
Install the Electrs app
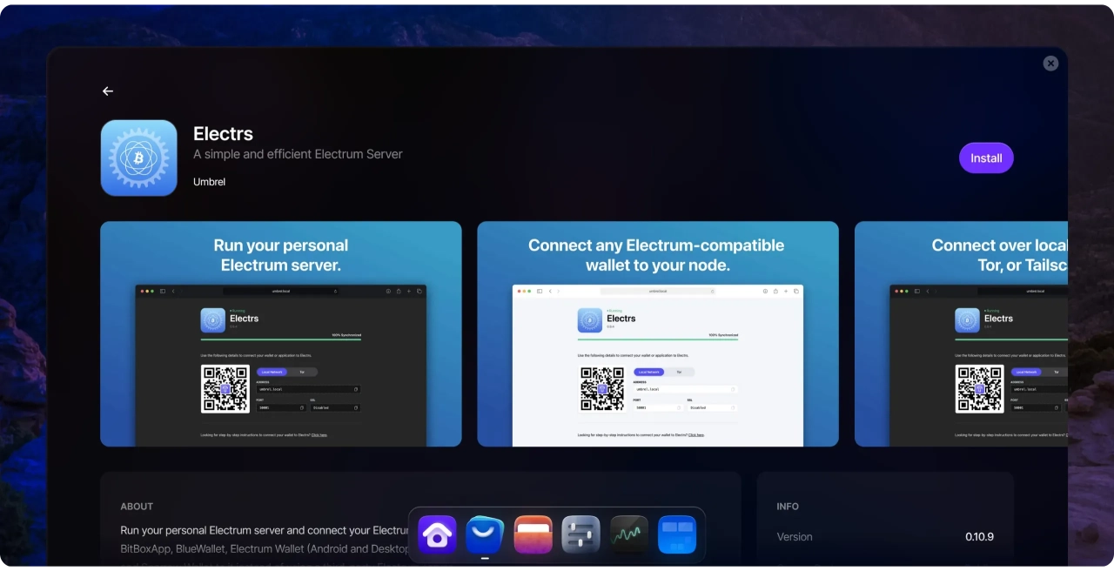(986, 158)
